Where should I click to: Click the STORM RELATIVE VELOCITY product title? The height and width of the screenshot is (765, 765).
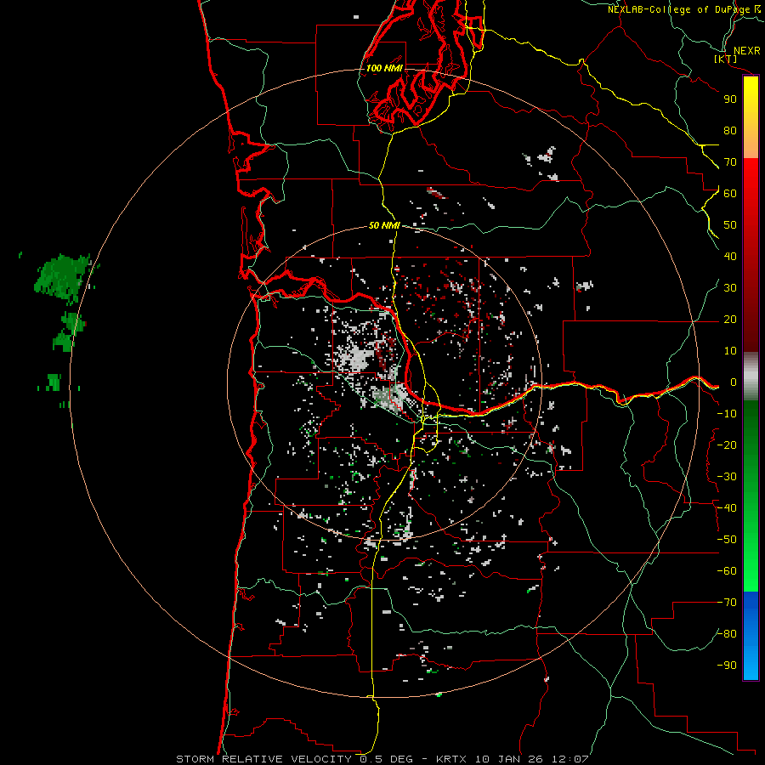263,759
